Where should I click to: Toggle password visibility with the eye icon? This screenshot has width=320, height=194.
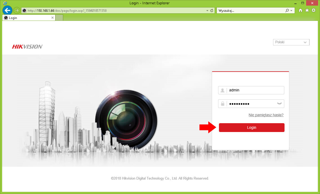(279, 104)
